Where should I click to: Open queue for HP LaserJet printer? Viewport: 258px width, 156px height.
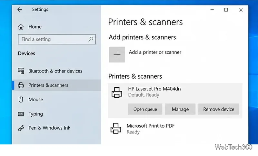click(x=145, y=109)
